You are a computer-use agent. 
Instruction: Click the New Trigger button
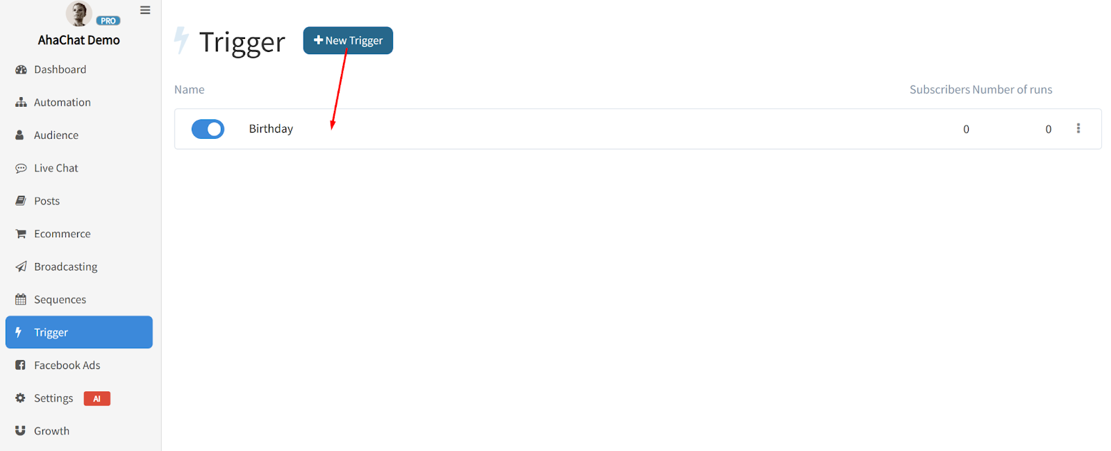[x=348, y=40]
